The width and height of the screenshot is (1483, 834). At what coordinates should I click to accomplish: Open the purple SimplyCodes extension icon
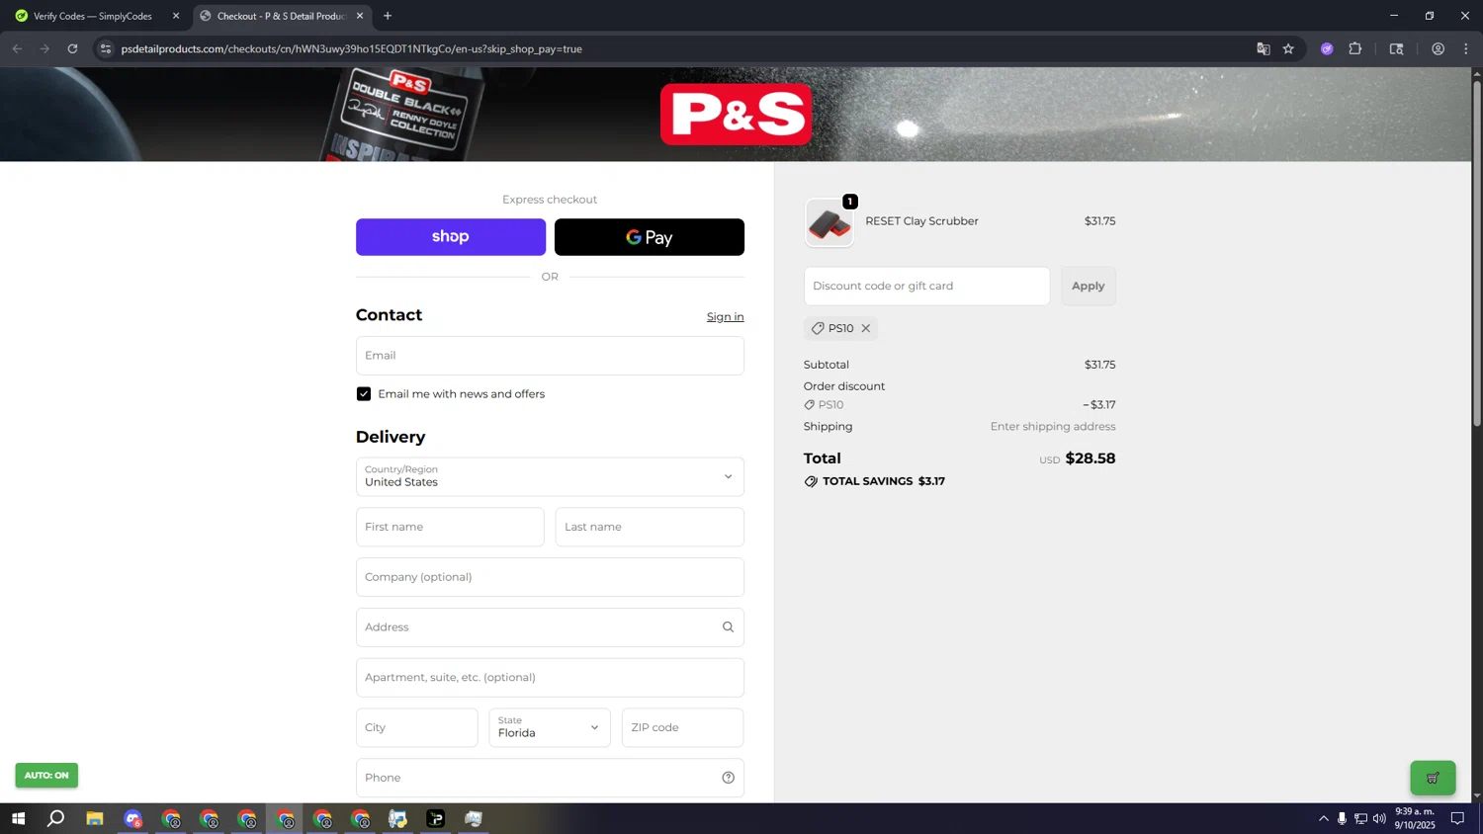(x=1327, y=48)
